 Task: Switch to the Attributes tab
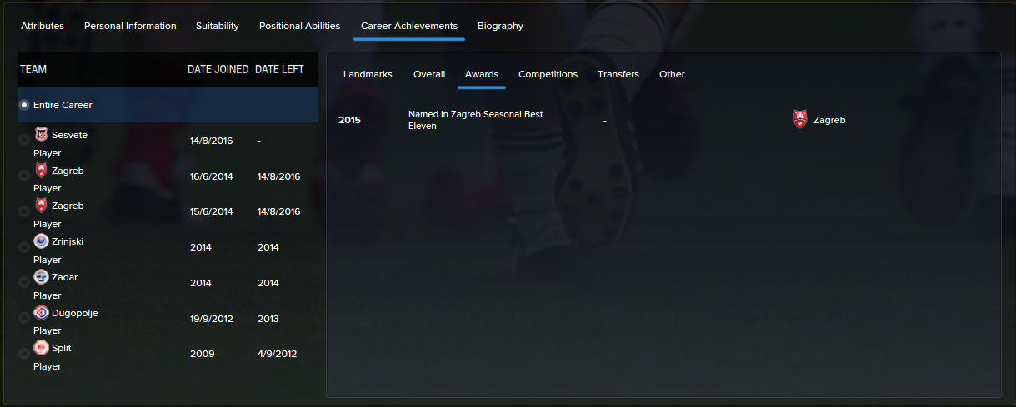click(43, 26)
